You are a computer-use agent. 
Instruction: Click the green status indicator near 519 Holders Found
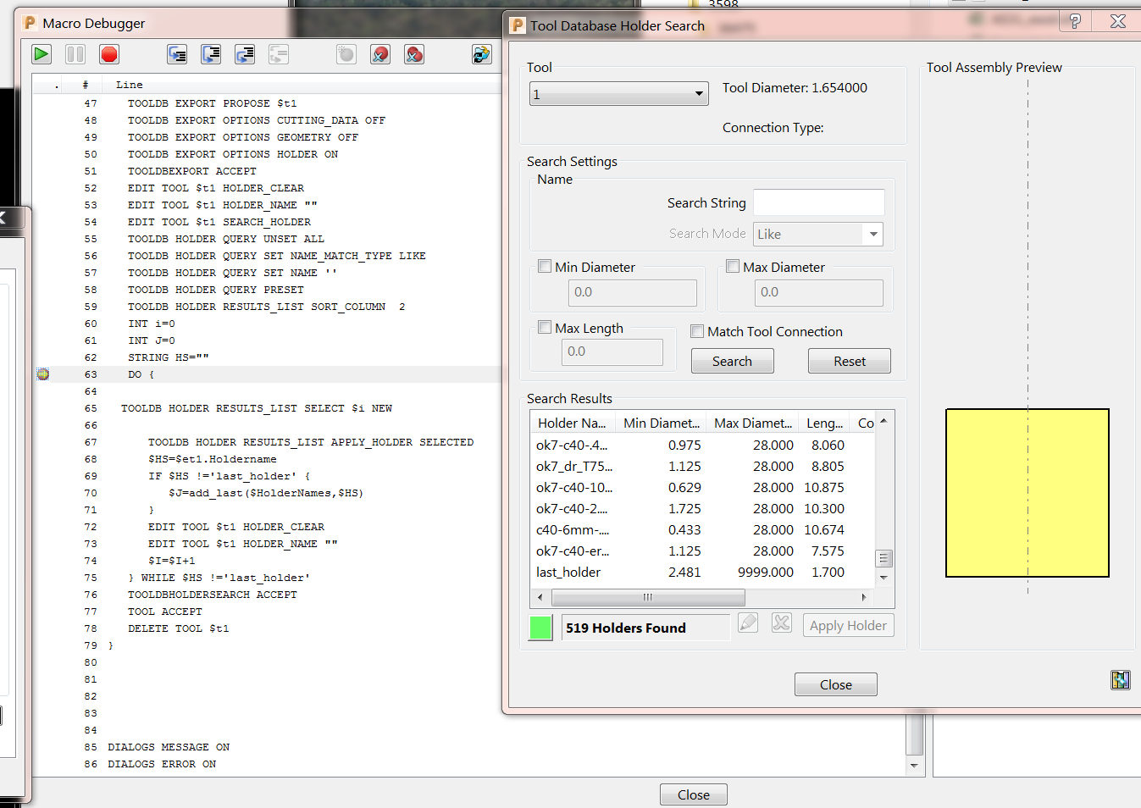(540, 627)
